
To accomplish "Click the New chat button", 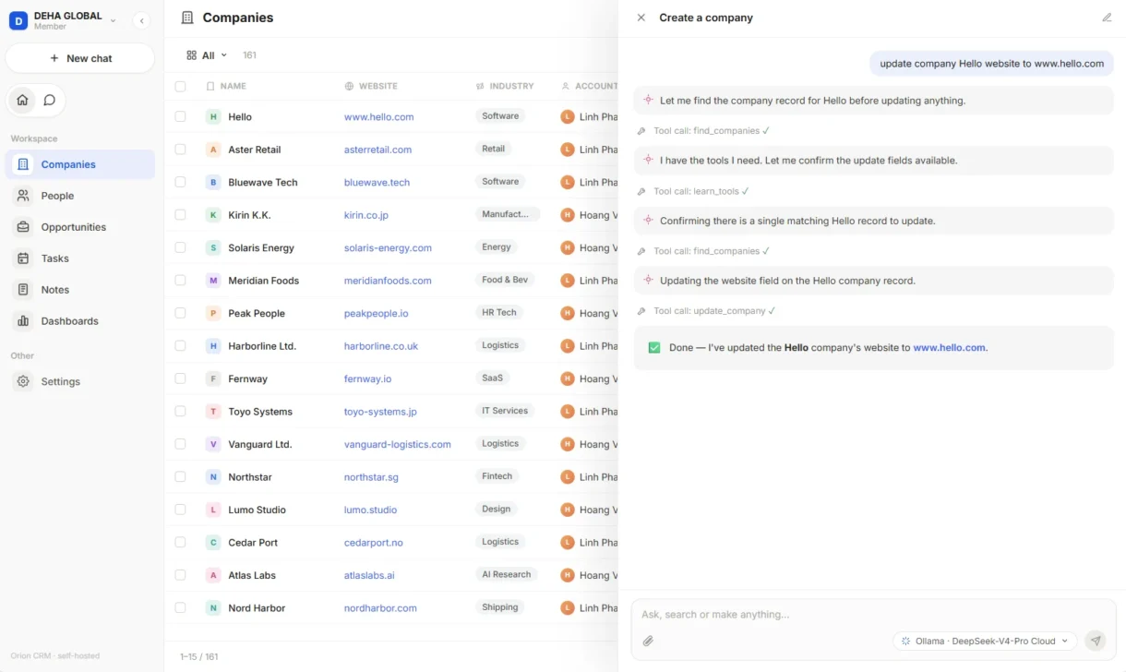I will point(80,58).
